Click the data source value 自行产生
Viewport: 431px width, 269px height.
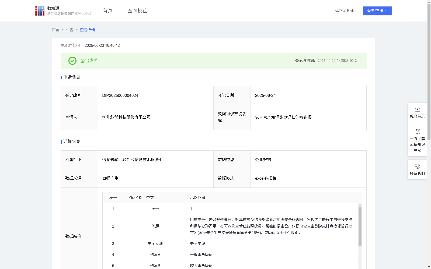tap(110, 178)
